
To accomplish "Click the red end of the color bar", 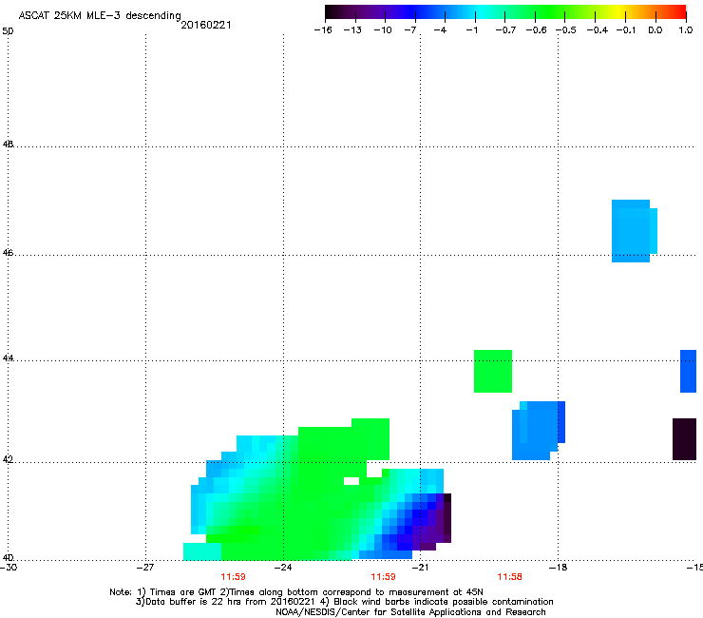I will (679, 11).
